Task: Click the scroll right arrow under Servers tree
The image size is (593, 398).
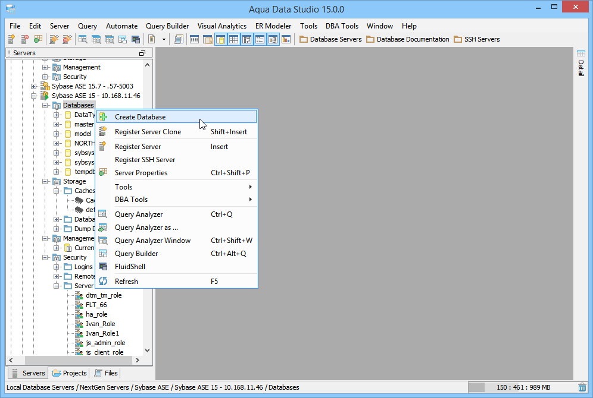Action: [138, 360]
